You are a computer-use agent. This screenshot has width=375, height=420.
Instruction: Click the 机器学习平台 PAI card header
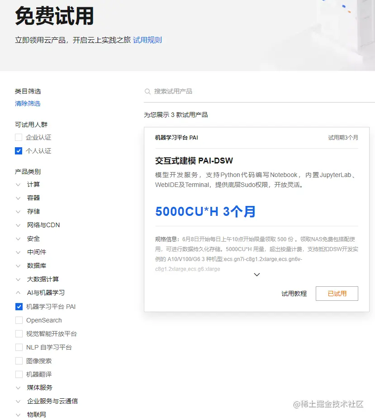pos(176,138)
